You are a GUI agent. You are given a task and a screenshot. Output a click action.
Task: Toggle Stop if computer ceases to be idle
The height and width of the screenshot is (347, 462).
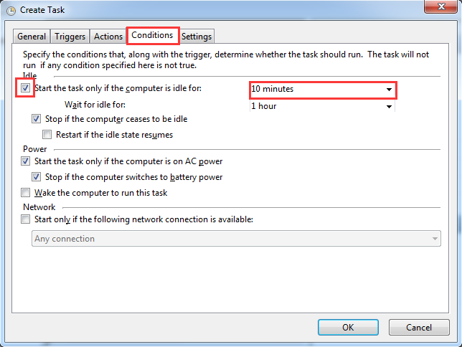[x=37, y=119]
